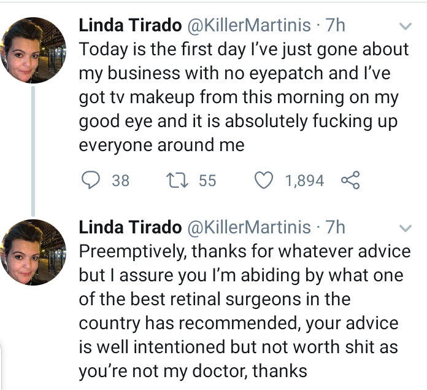
Task: Expand the chevron menu on the Preemptively tweet
Action: click(x=405, y=228)
